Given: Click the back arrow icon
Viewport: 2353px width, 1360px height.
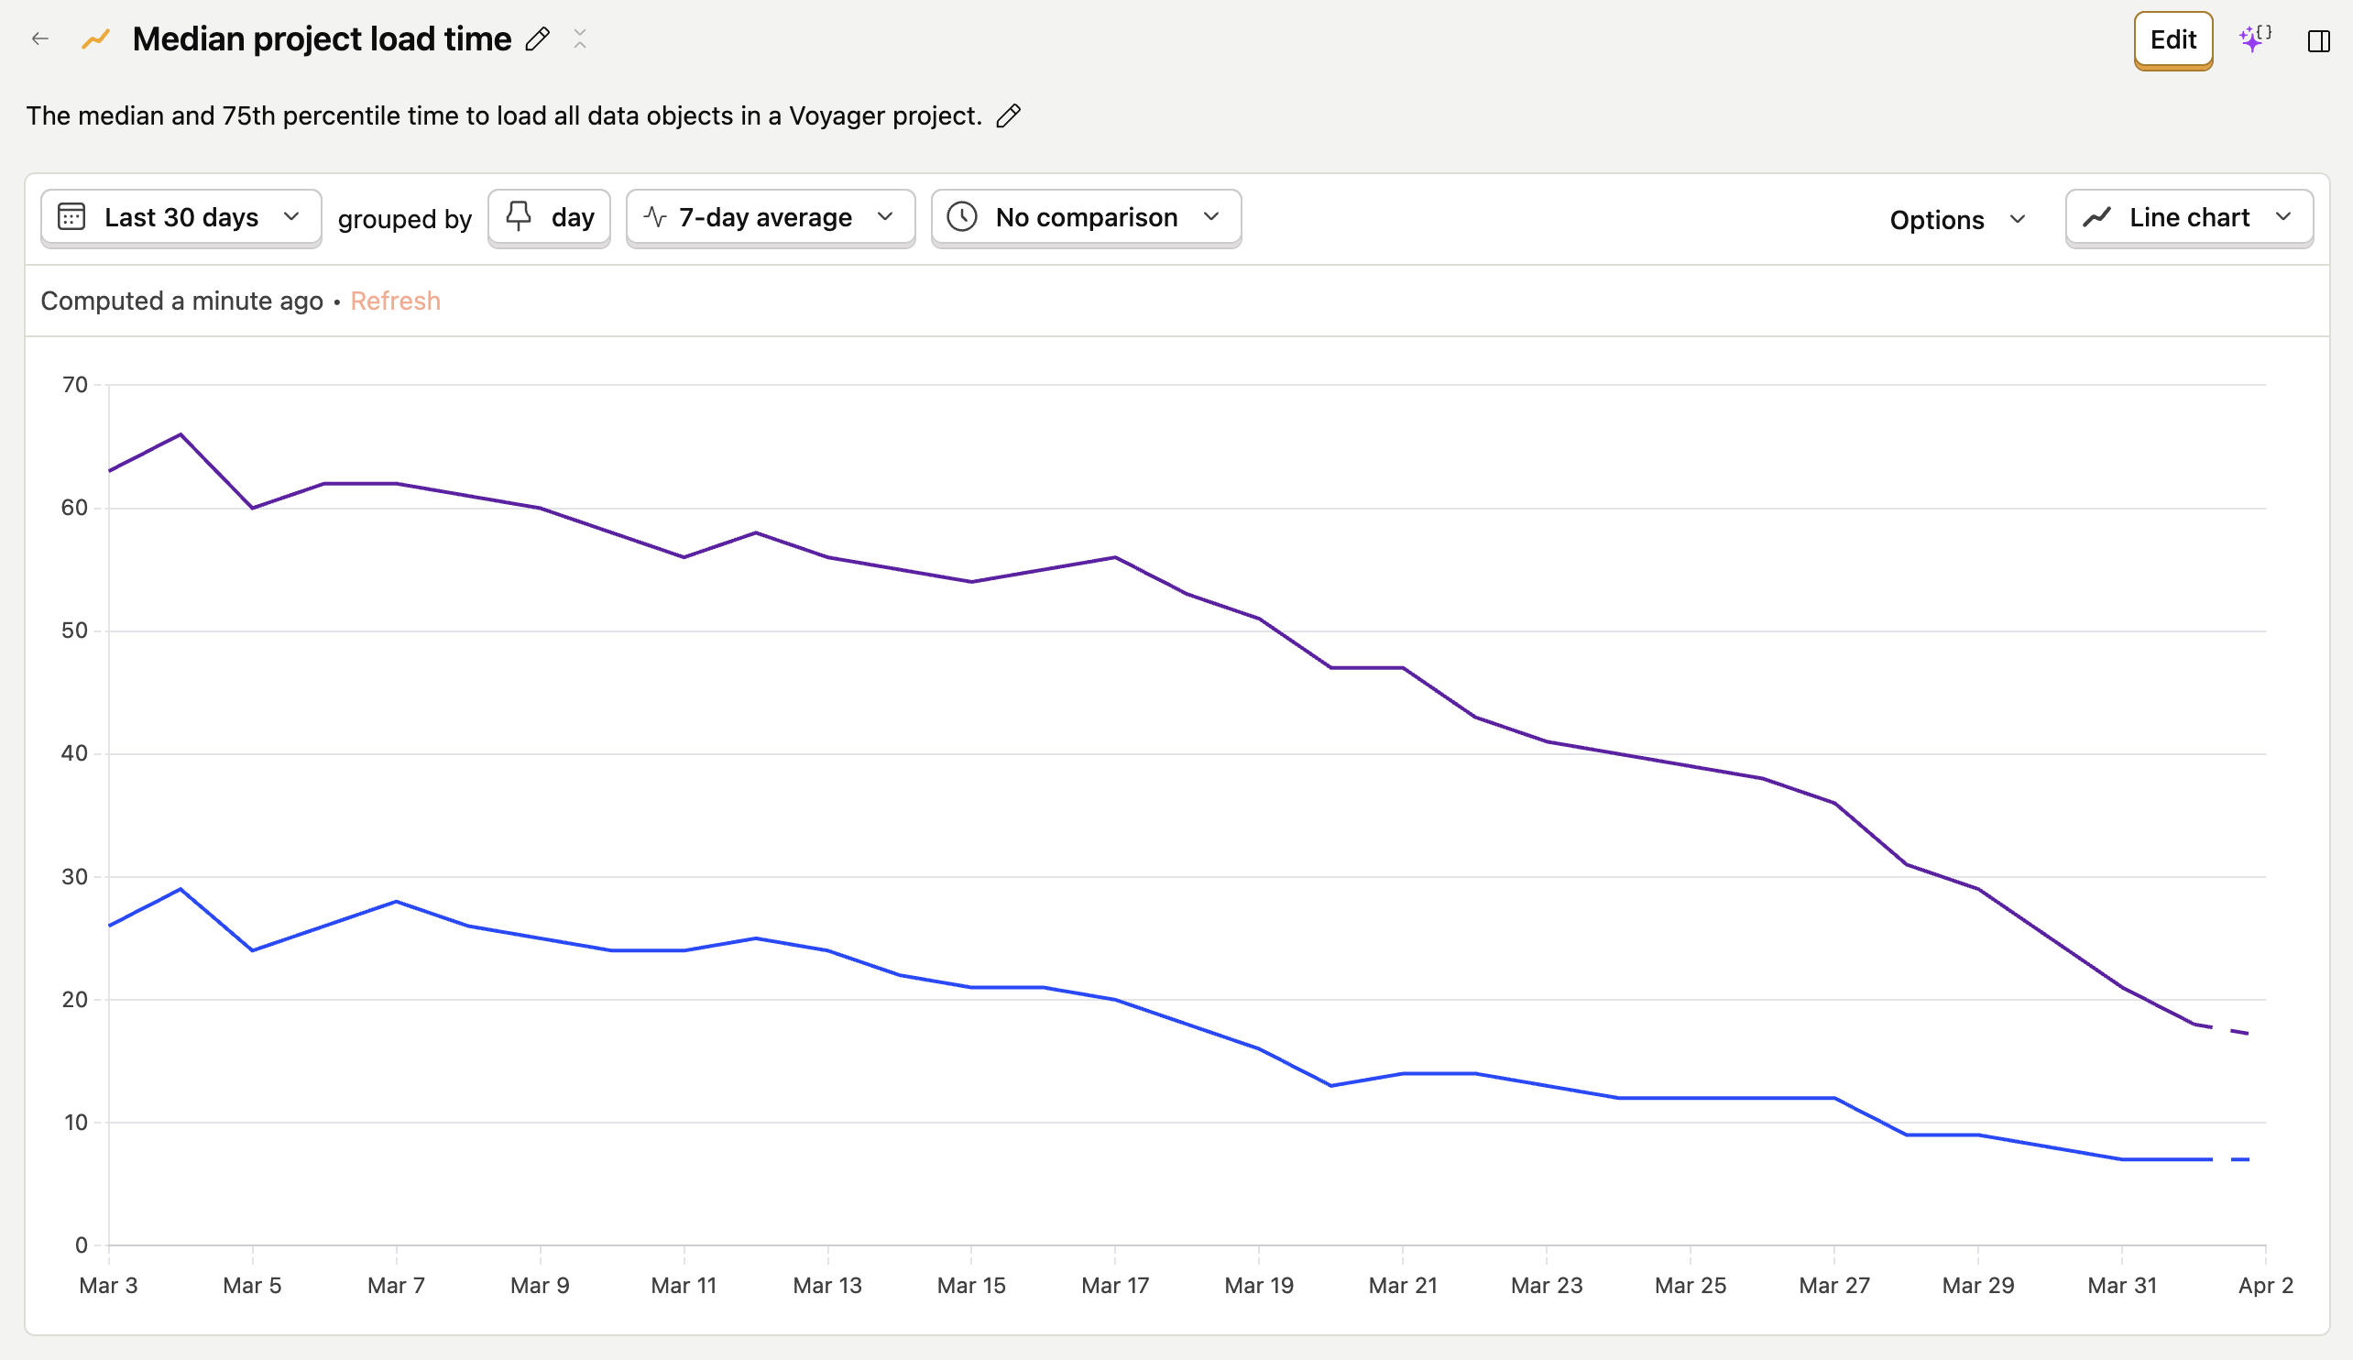Looking at the screenshot, I should coord(39,39).
